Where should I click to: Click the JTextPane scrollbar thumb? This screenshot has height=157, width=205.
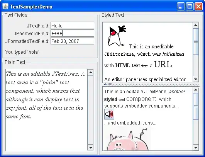(196, 106)
